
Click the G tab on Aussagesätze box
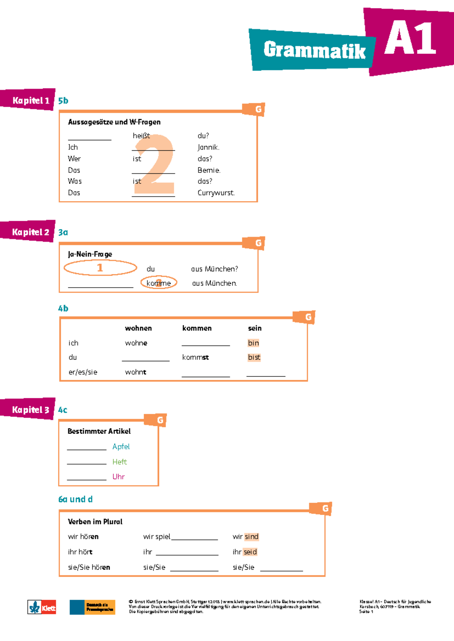(x=258, y=109)
